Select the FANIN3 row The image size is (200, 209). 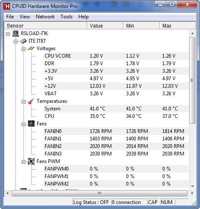pyautogui.click(x=116, y=154)
